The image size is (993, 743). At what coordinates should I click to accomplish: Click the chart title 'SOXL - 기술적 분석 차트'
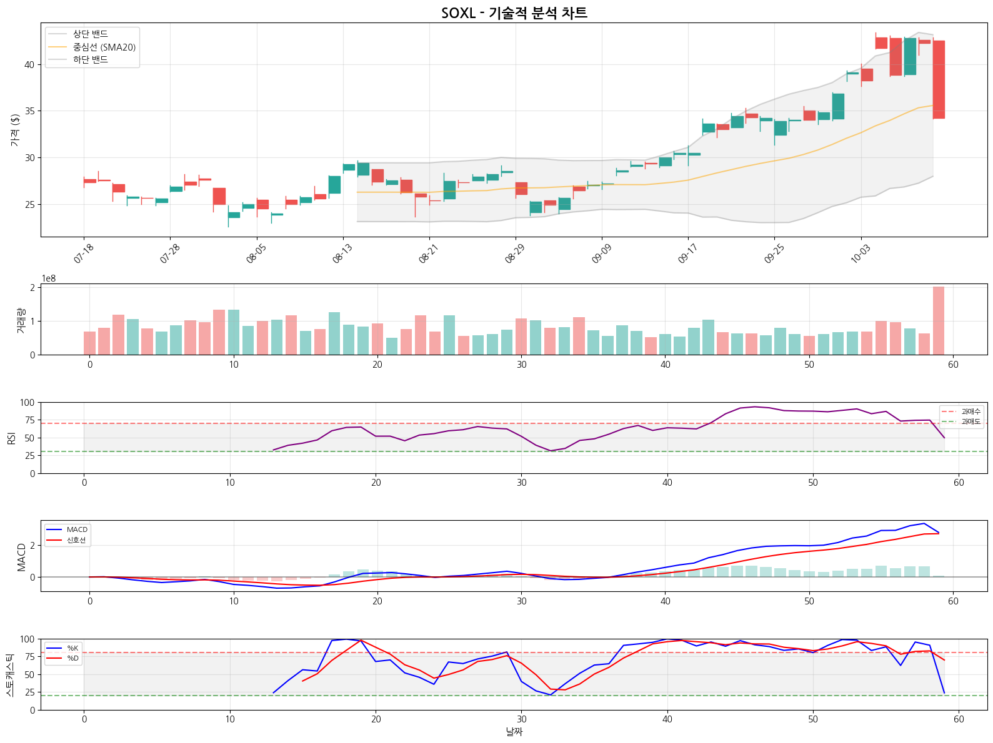(514, 13)
